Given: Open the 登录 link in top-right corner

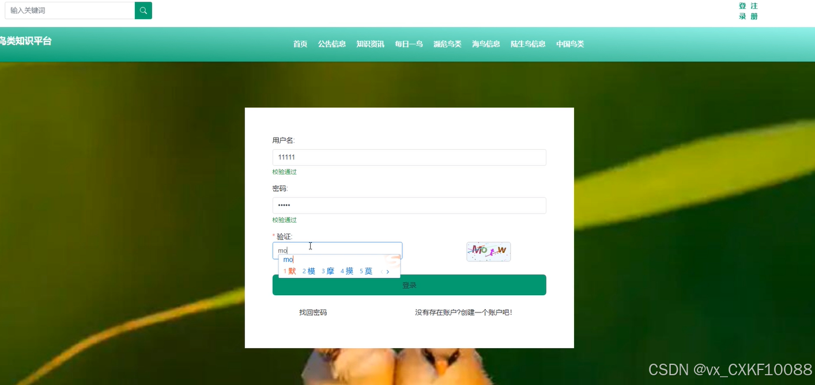Looking at the screenshot, I should [742, 11].
